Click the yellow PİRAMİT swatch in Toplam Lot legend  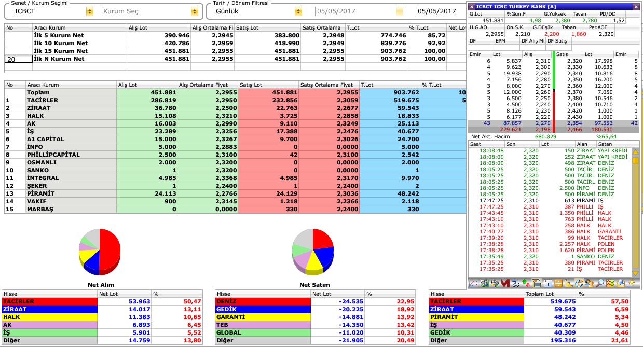pos(476,317)
